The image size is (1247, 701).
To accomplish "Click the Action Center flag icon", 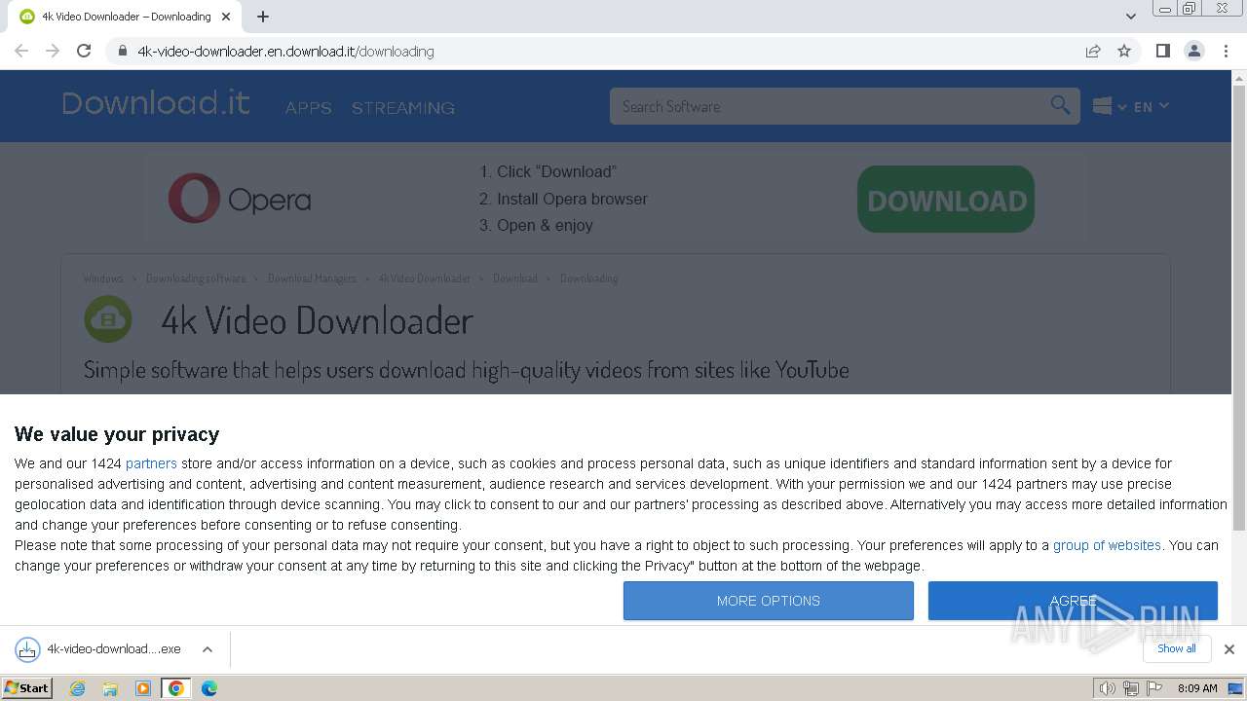I will click(x=1154, y=688).
